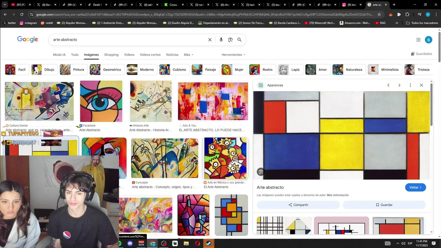Filter images by the Dibujo chip
441x248 pixels.
pos(44,70)
